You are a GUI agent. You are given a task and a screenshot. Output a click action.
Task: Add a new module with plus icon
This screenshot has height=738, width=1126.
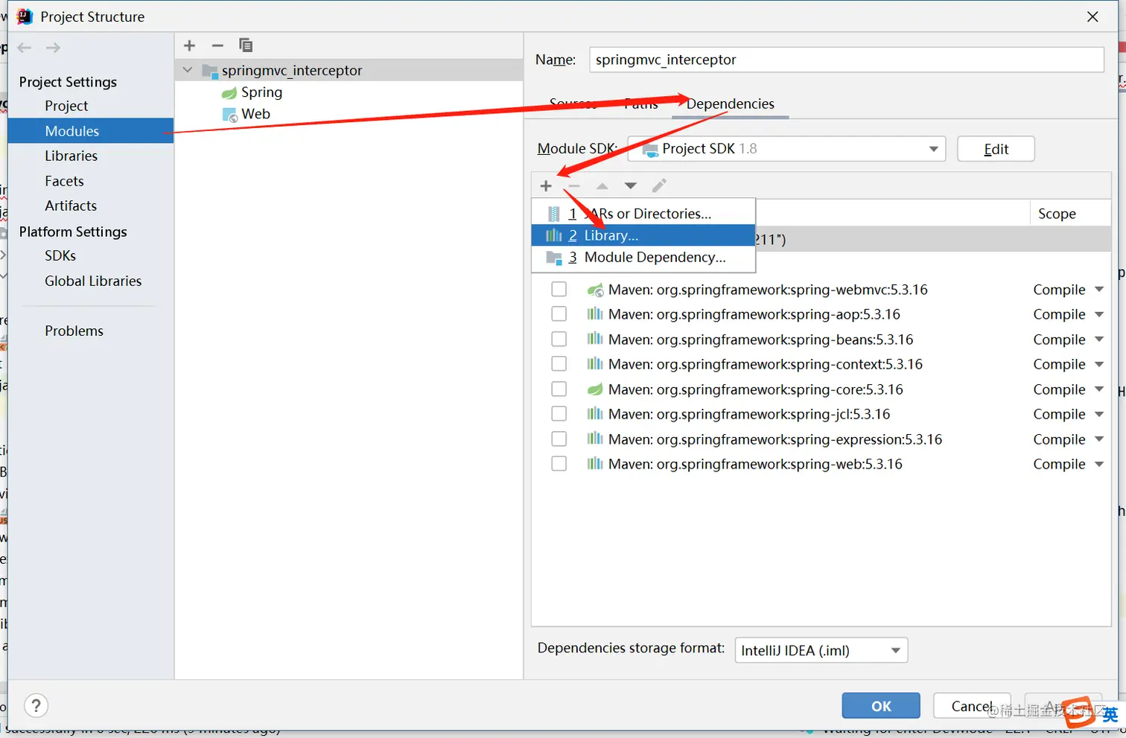[190, 45]
